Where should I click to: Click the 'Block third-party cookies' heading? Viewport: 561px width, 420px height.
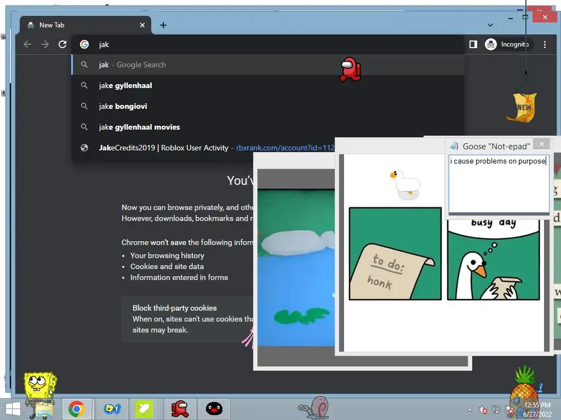click(x=175, y=308)
